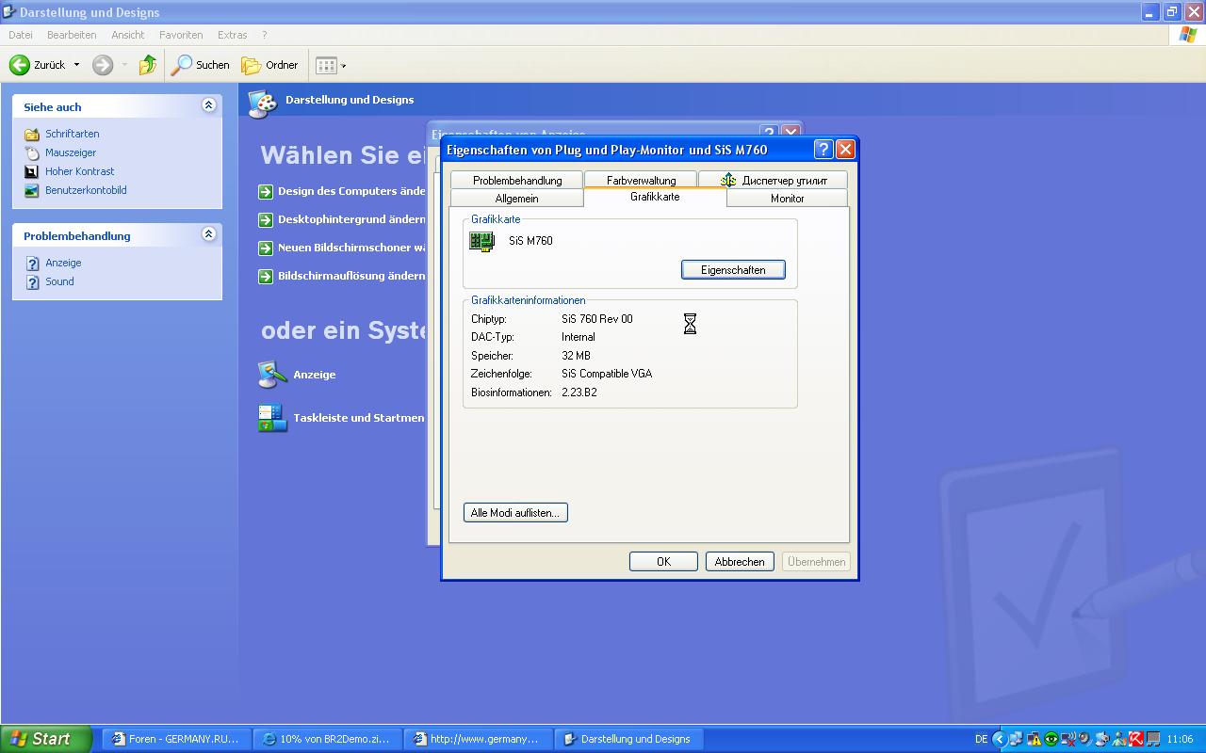The height and width of the screenshot is (753, 1206).
Task: Switch to the Allgemein tab
Action: (x=516, y=199)
